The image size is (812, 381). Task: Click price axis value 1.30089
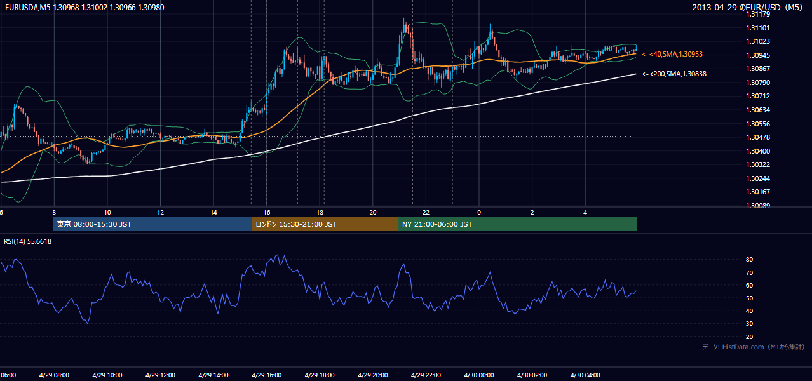tap(759, 206)
